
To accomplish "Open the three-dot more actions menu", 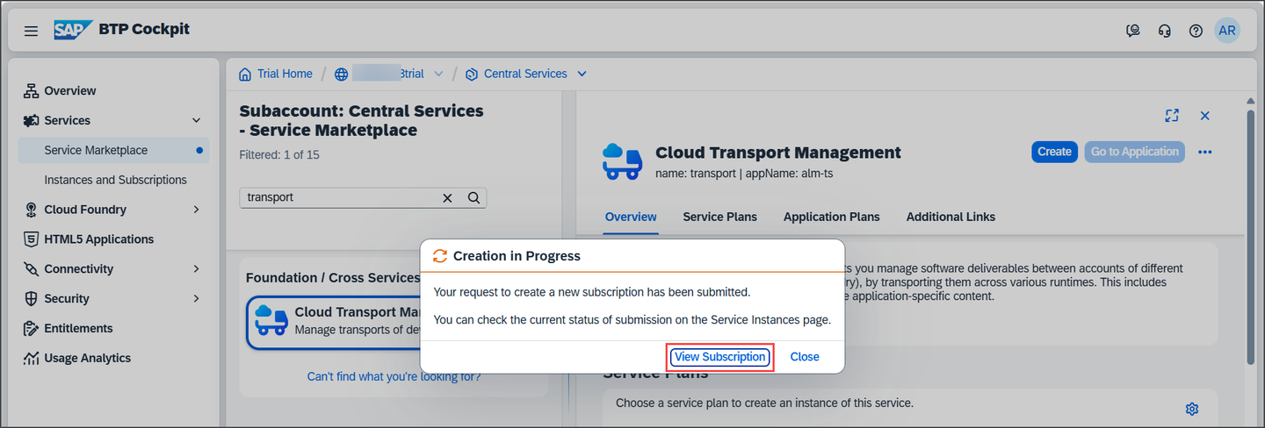I will tap(1205, 152).
